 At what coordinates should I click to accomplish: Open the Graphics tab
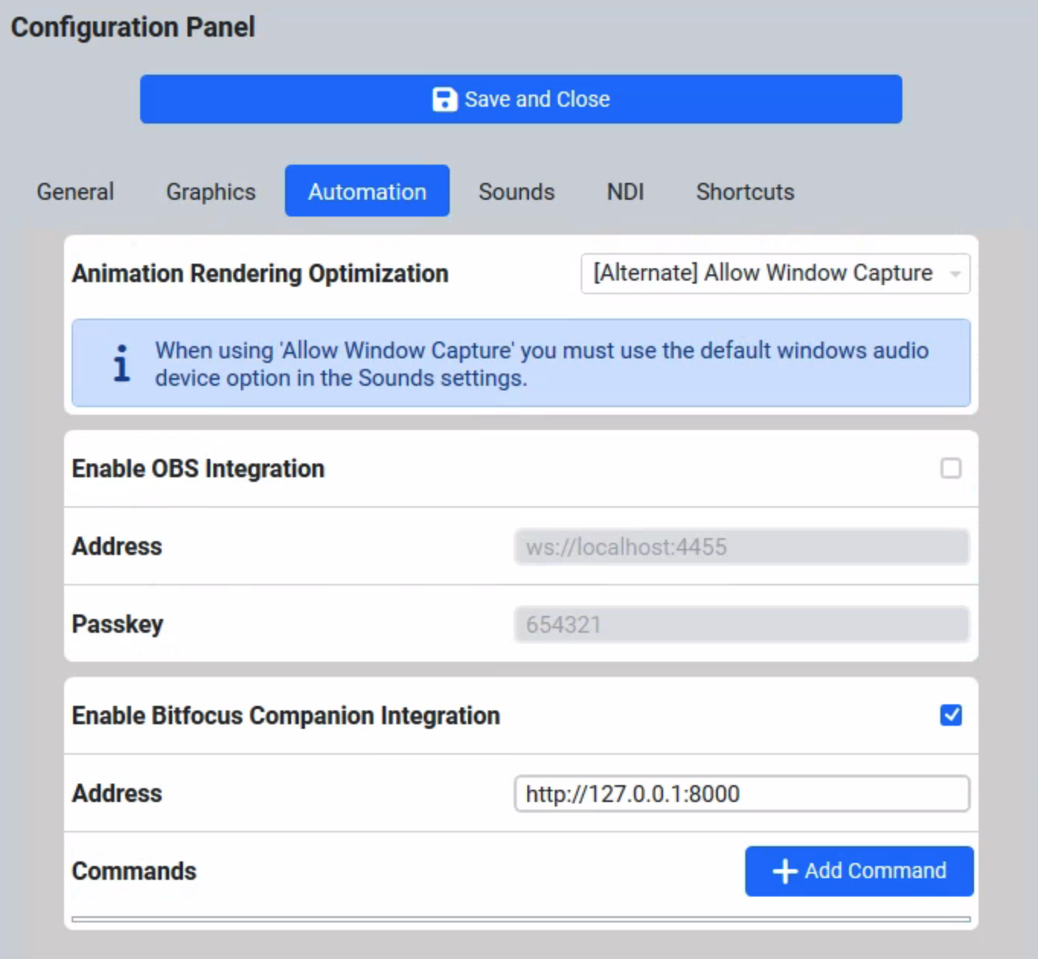(x=211, y=191)
